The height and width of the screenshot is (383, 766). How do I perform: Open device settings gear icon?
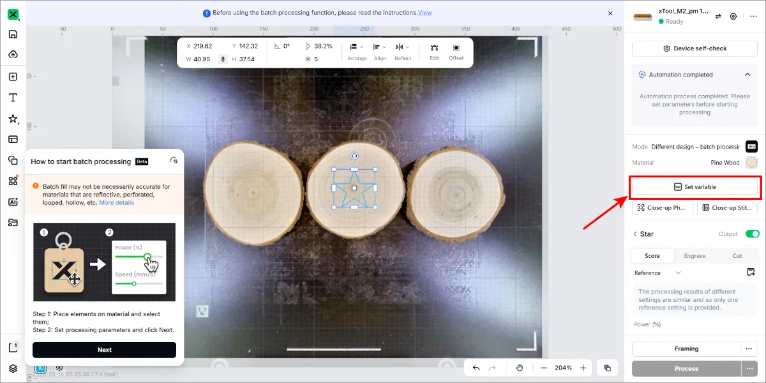(733, 17)
